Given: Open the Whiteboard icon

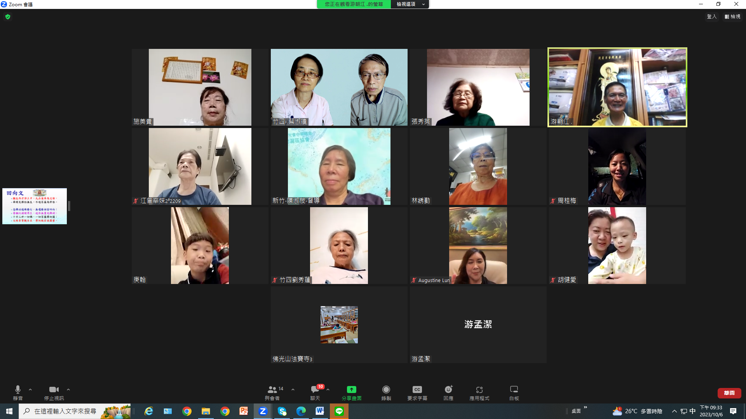Looking at the screenshot, I should (x=514, y=390).
